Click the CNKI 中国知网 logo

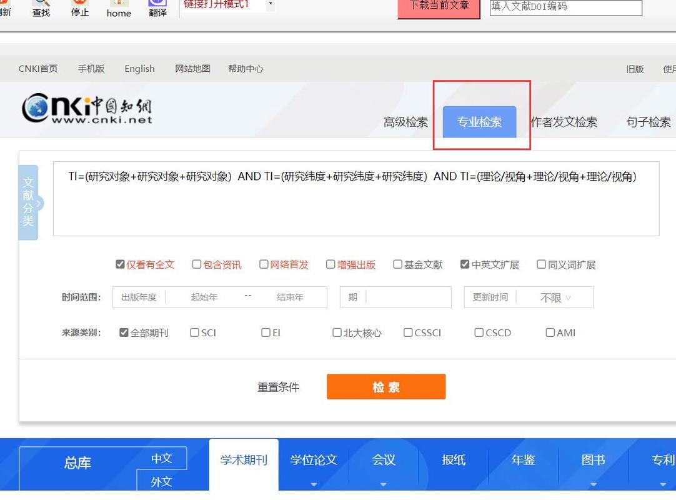87,108
